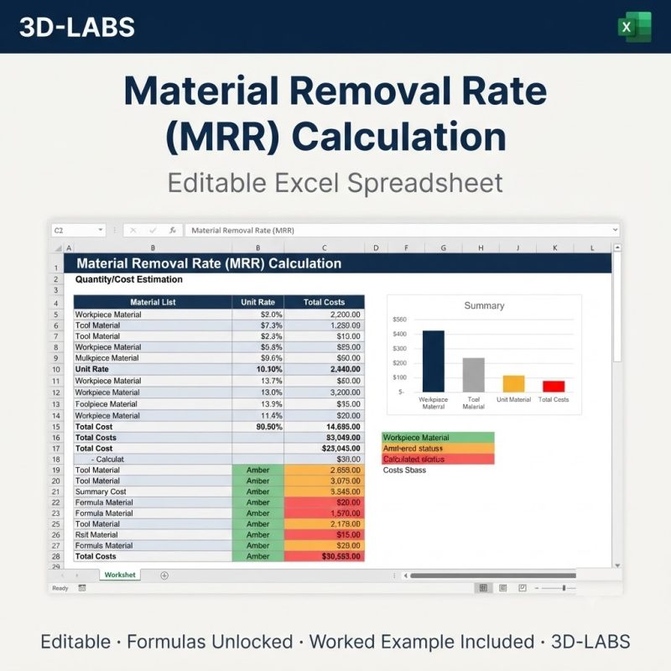Select column G header
671x671 pixels.
(444, 247)
